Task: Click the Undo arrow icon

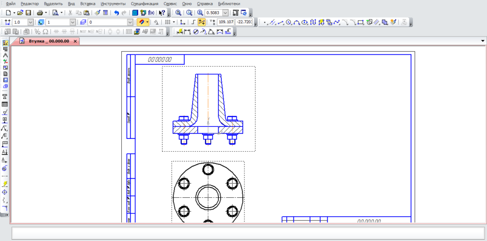Action: pyautogui.click(x=117, y=13)
